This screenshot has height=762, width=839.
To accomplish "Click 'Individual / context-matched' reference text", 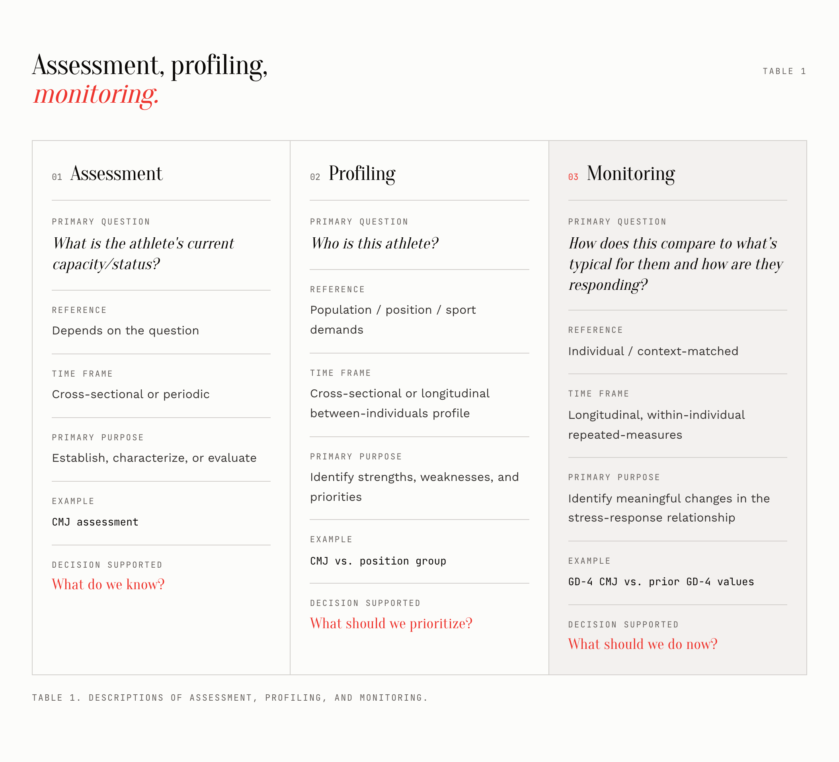I will click(653, 352).
